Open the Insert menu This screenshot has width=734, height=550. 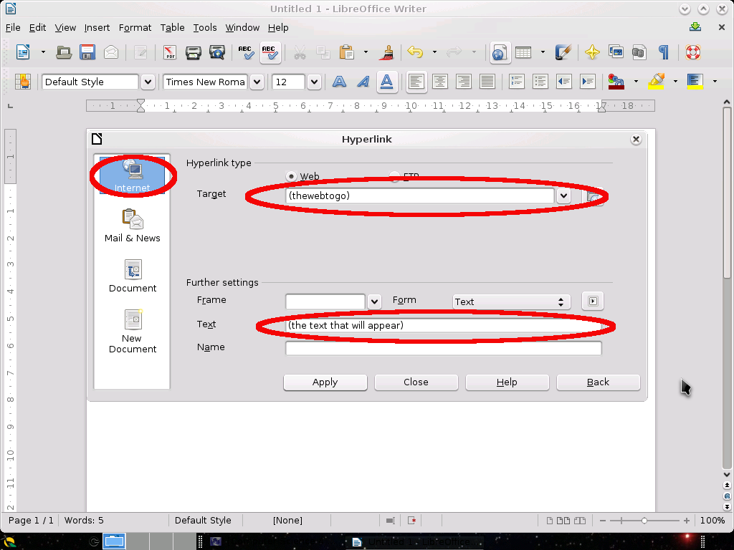(97, 27)
